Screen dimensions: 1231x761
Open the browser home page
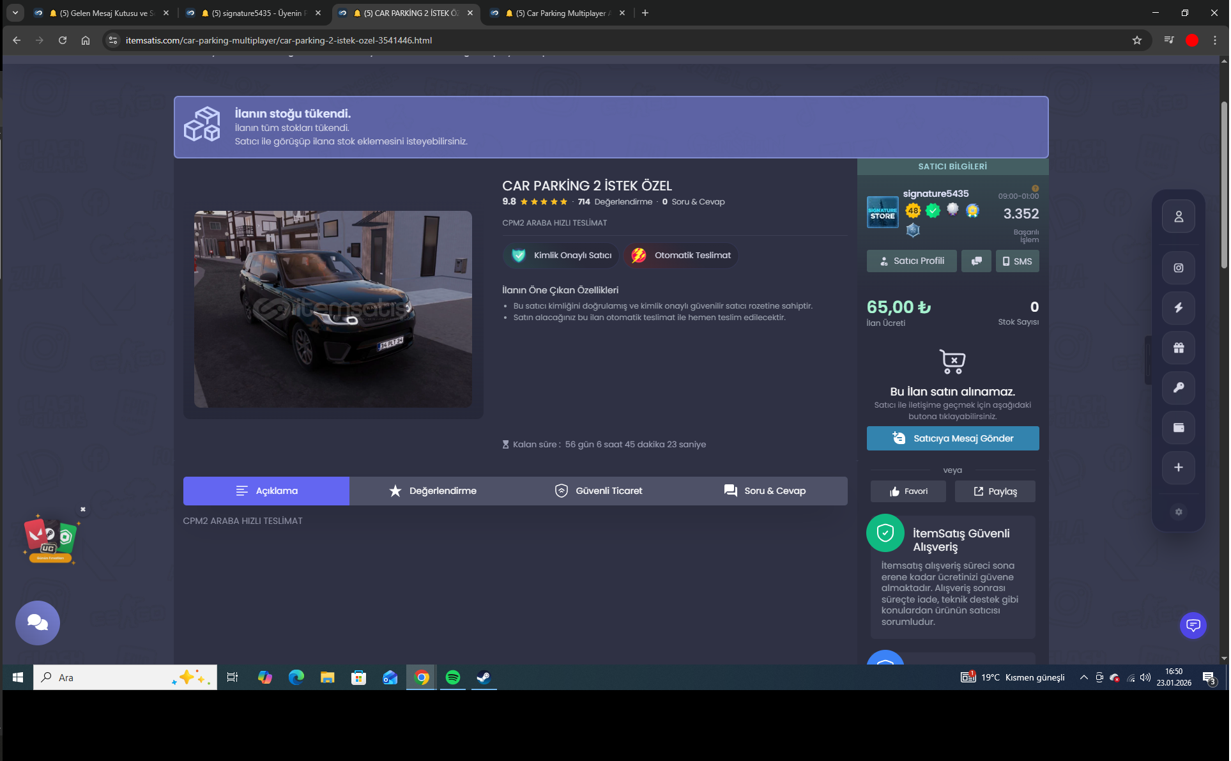coord(86,40)
